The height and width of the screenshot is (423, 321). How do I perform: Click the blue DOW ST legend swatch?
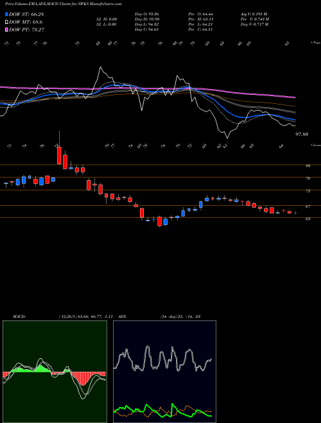[x=6, y=14]
